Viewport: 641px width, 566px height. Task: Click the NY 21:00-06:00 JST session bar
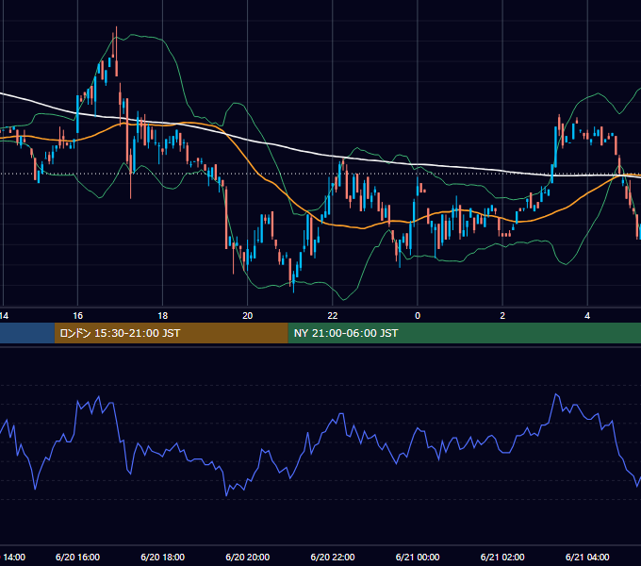point(465,333)
